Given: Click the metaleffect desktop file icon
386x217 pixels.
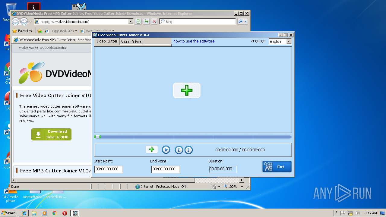Looking at the screenshot, I should [x=34, y=195].
